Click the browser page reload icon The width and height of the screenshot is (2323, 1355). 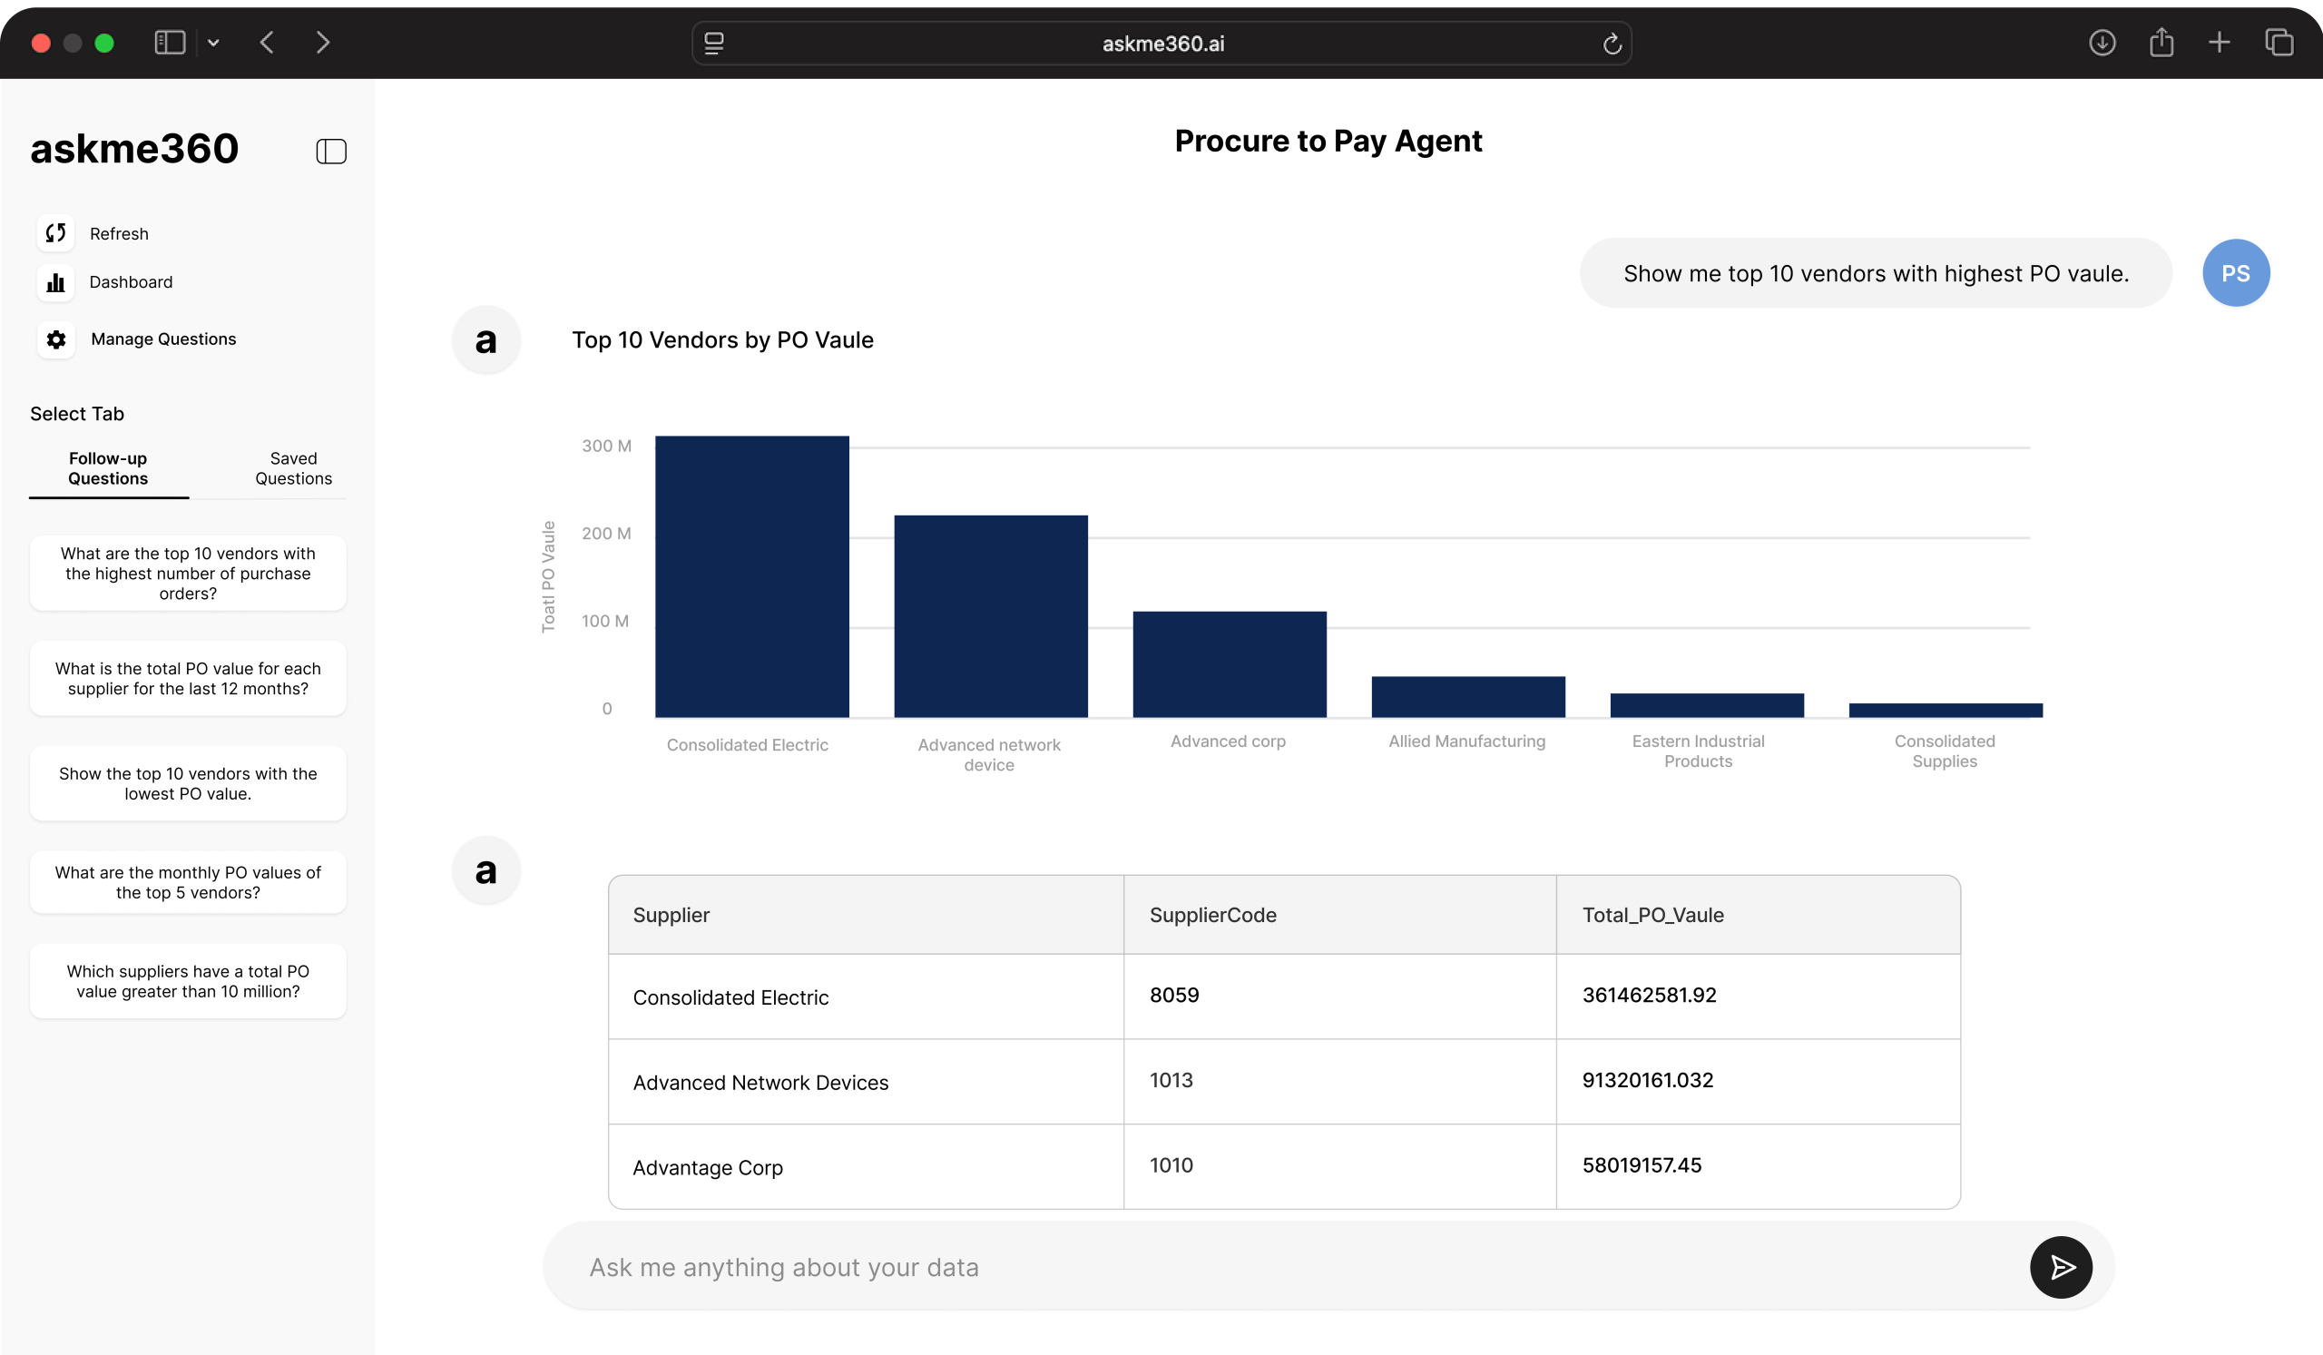point(1612,44)
